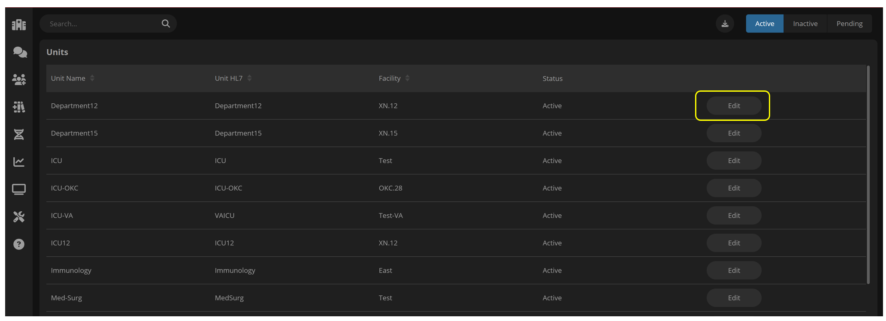The height and width of the screenshot is (321, 886).
Task: Open the help question mark icon
Action: tap(19, 244)
